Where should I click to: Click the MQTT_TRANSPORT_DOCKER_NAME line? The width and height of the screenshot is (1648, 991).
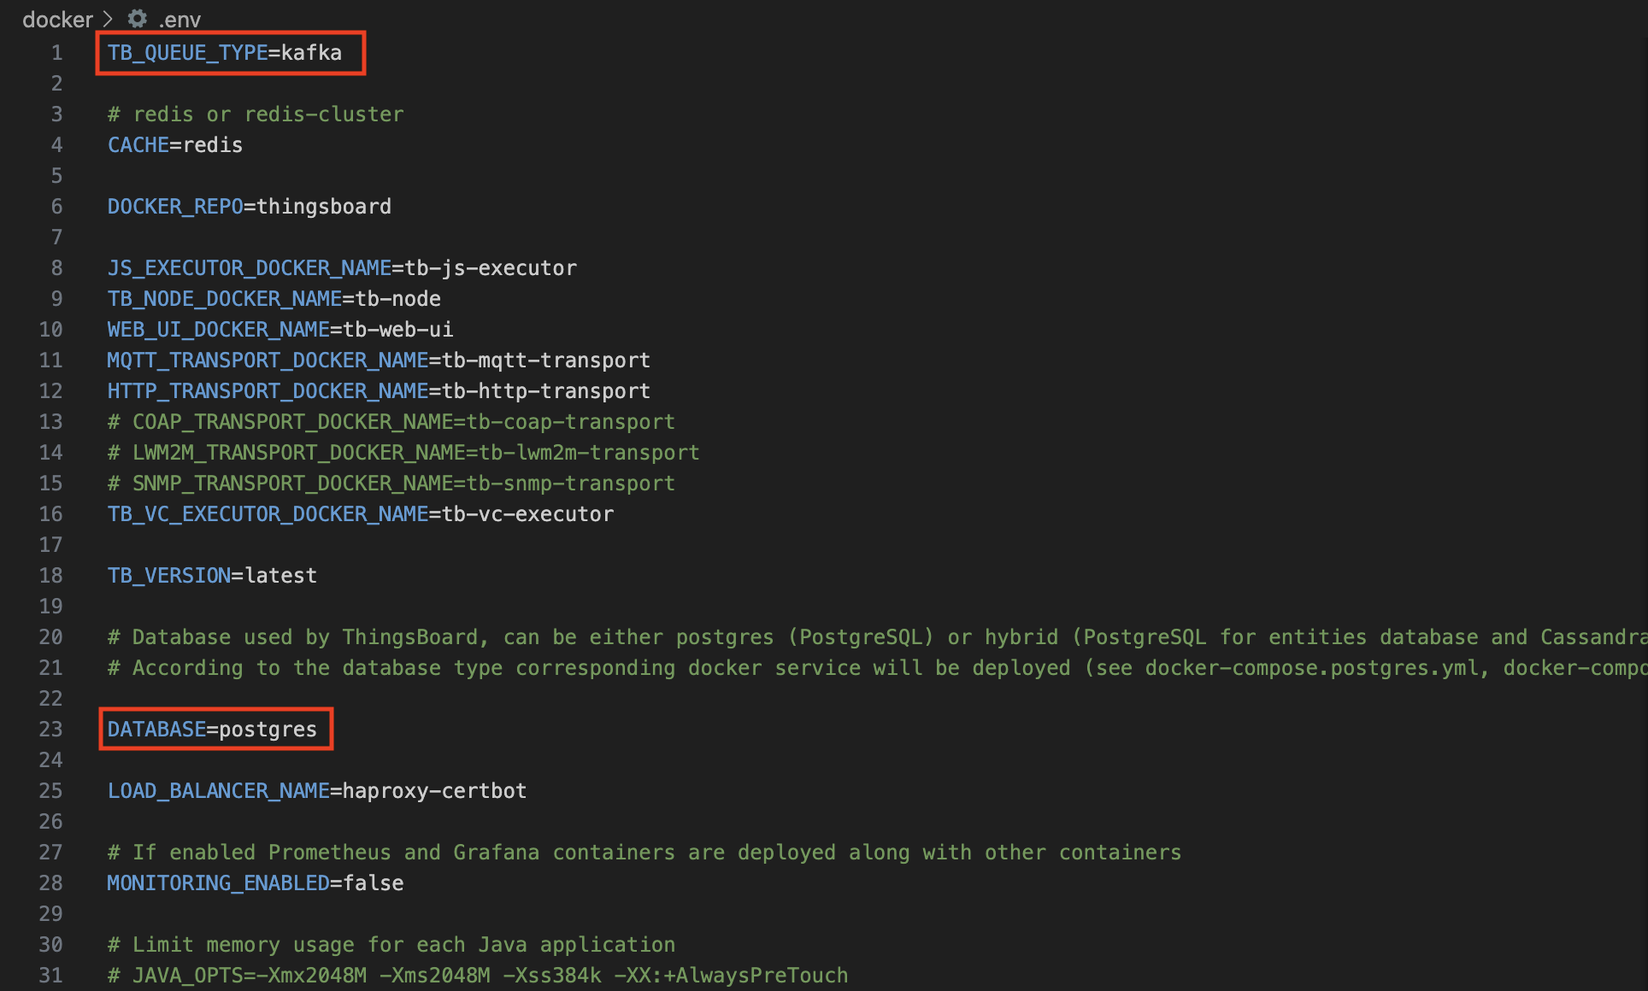coord(378,361)
